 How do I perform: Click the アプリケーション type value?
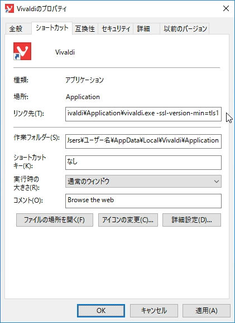pos(84,80)
